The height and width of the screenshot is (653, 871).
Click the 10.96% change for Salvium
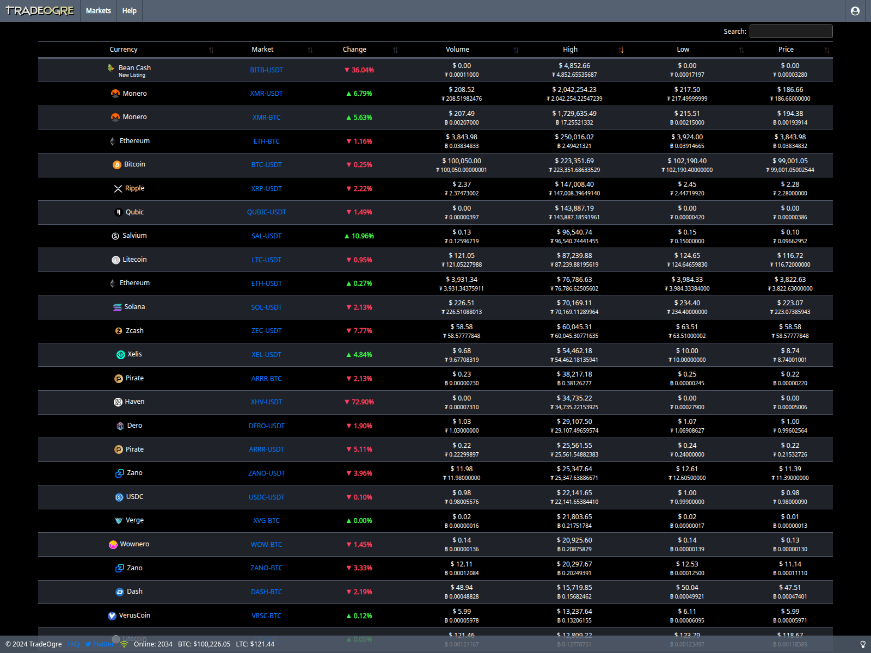pyautogui.click(x=359, y=236)
